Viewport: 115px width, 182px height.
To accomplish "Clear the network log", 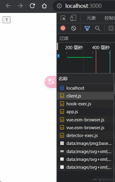I will pos(74,28).
